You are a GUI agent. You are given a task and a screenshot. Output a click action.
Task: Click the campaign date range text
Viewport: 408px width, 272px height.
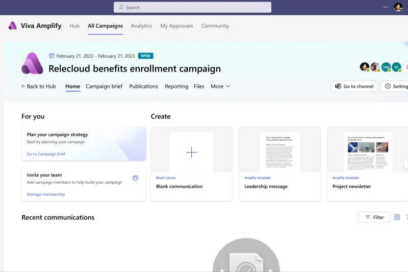pos(95,56)
